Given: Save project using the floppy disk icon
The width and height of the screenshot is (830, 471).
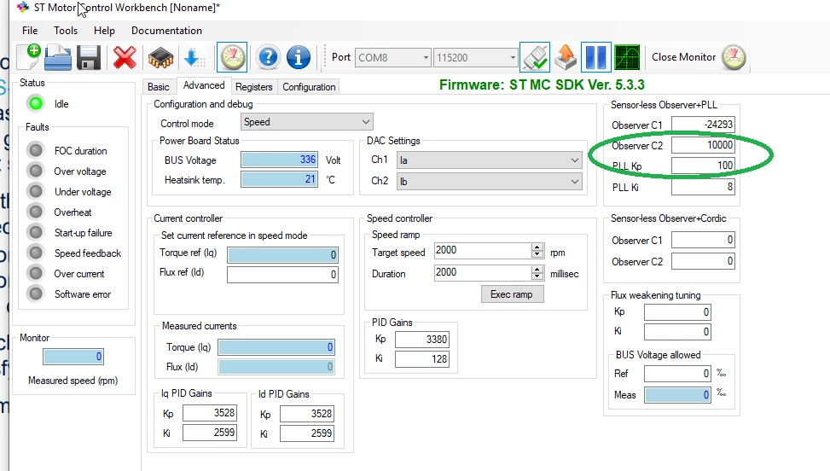Looking at the screenshot, I should 89,58.
